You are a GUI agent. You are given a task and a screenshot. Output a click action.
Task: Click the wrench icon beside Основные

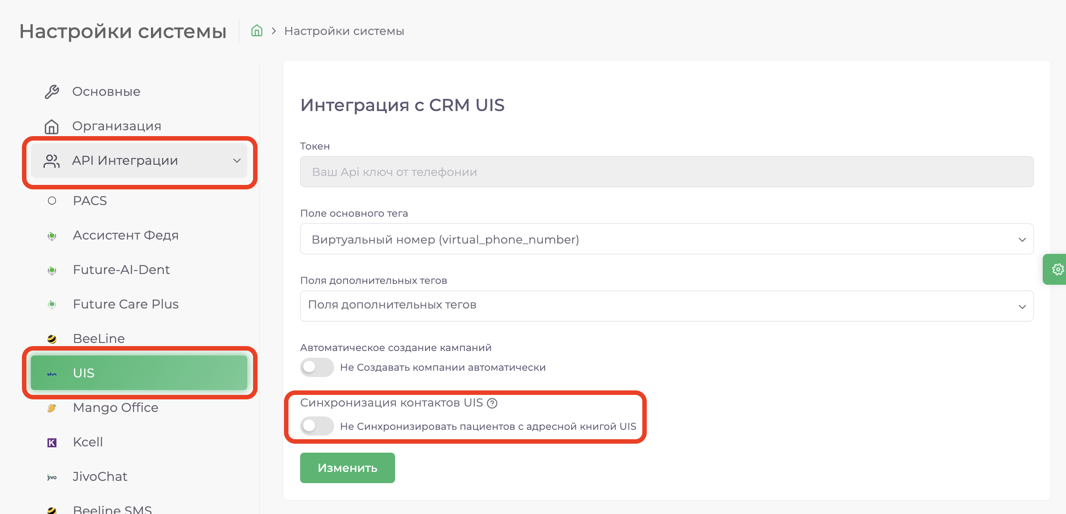[52, 92]
